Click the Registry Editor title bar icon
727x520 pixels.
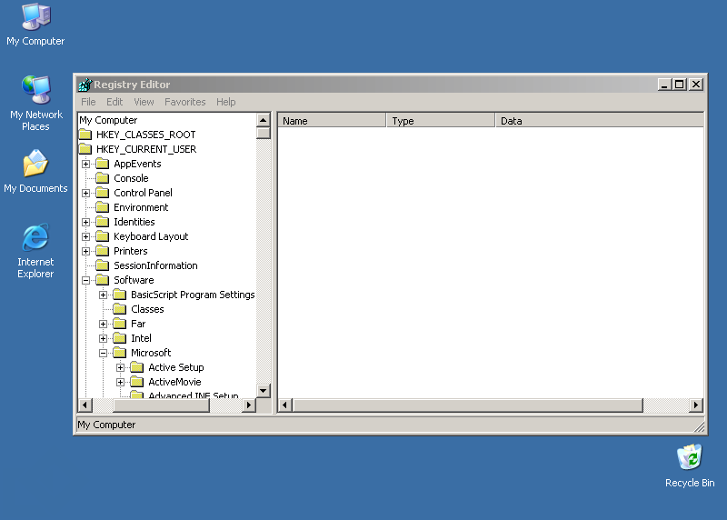[85, 85]
